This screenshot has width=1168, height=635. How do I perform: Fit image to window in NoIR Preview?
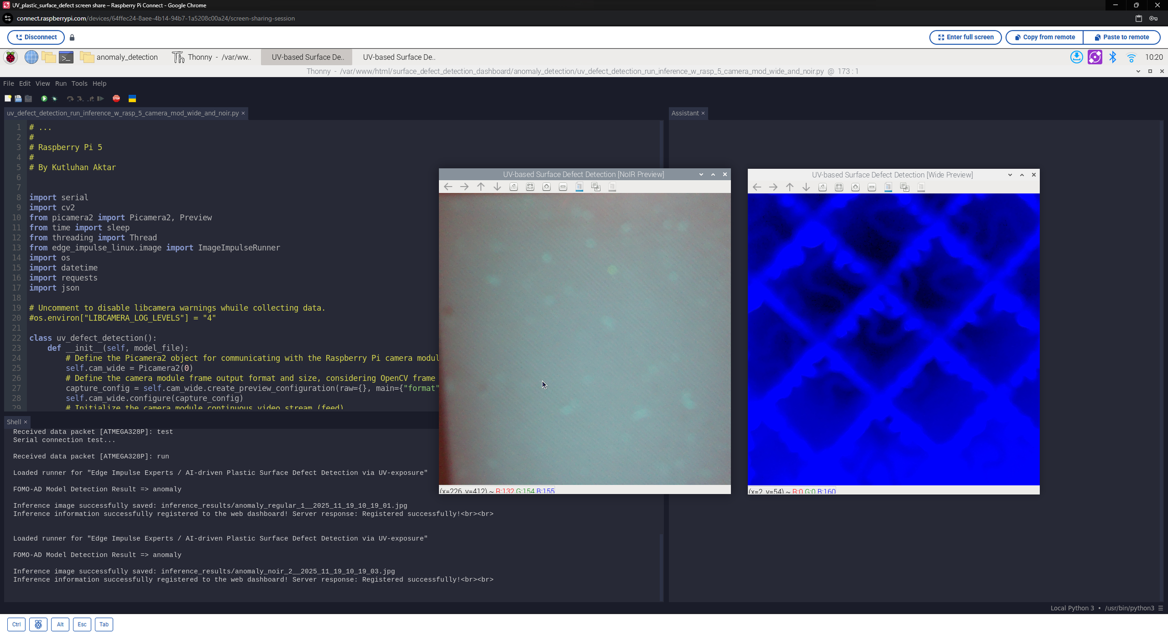click(530, 187)
